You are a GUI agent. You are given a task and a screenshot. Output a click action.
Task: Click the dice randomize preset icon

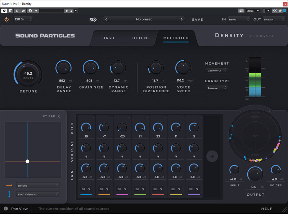click(x=93, y=19)
